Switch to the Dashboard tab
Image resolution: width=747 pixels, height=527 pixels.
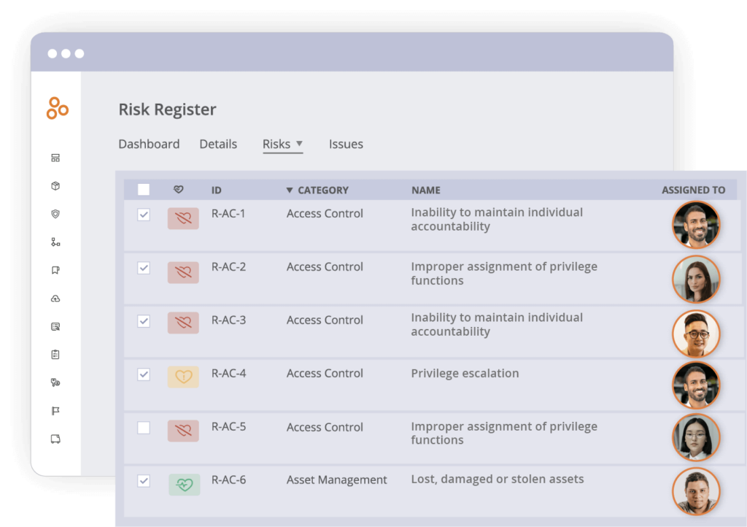point(149,144)
